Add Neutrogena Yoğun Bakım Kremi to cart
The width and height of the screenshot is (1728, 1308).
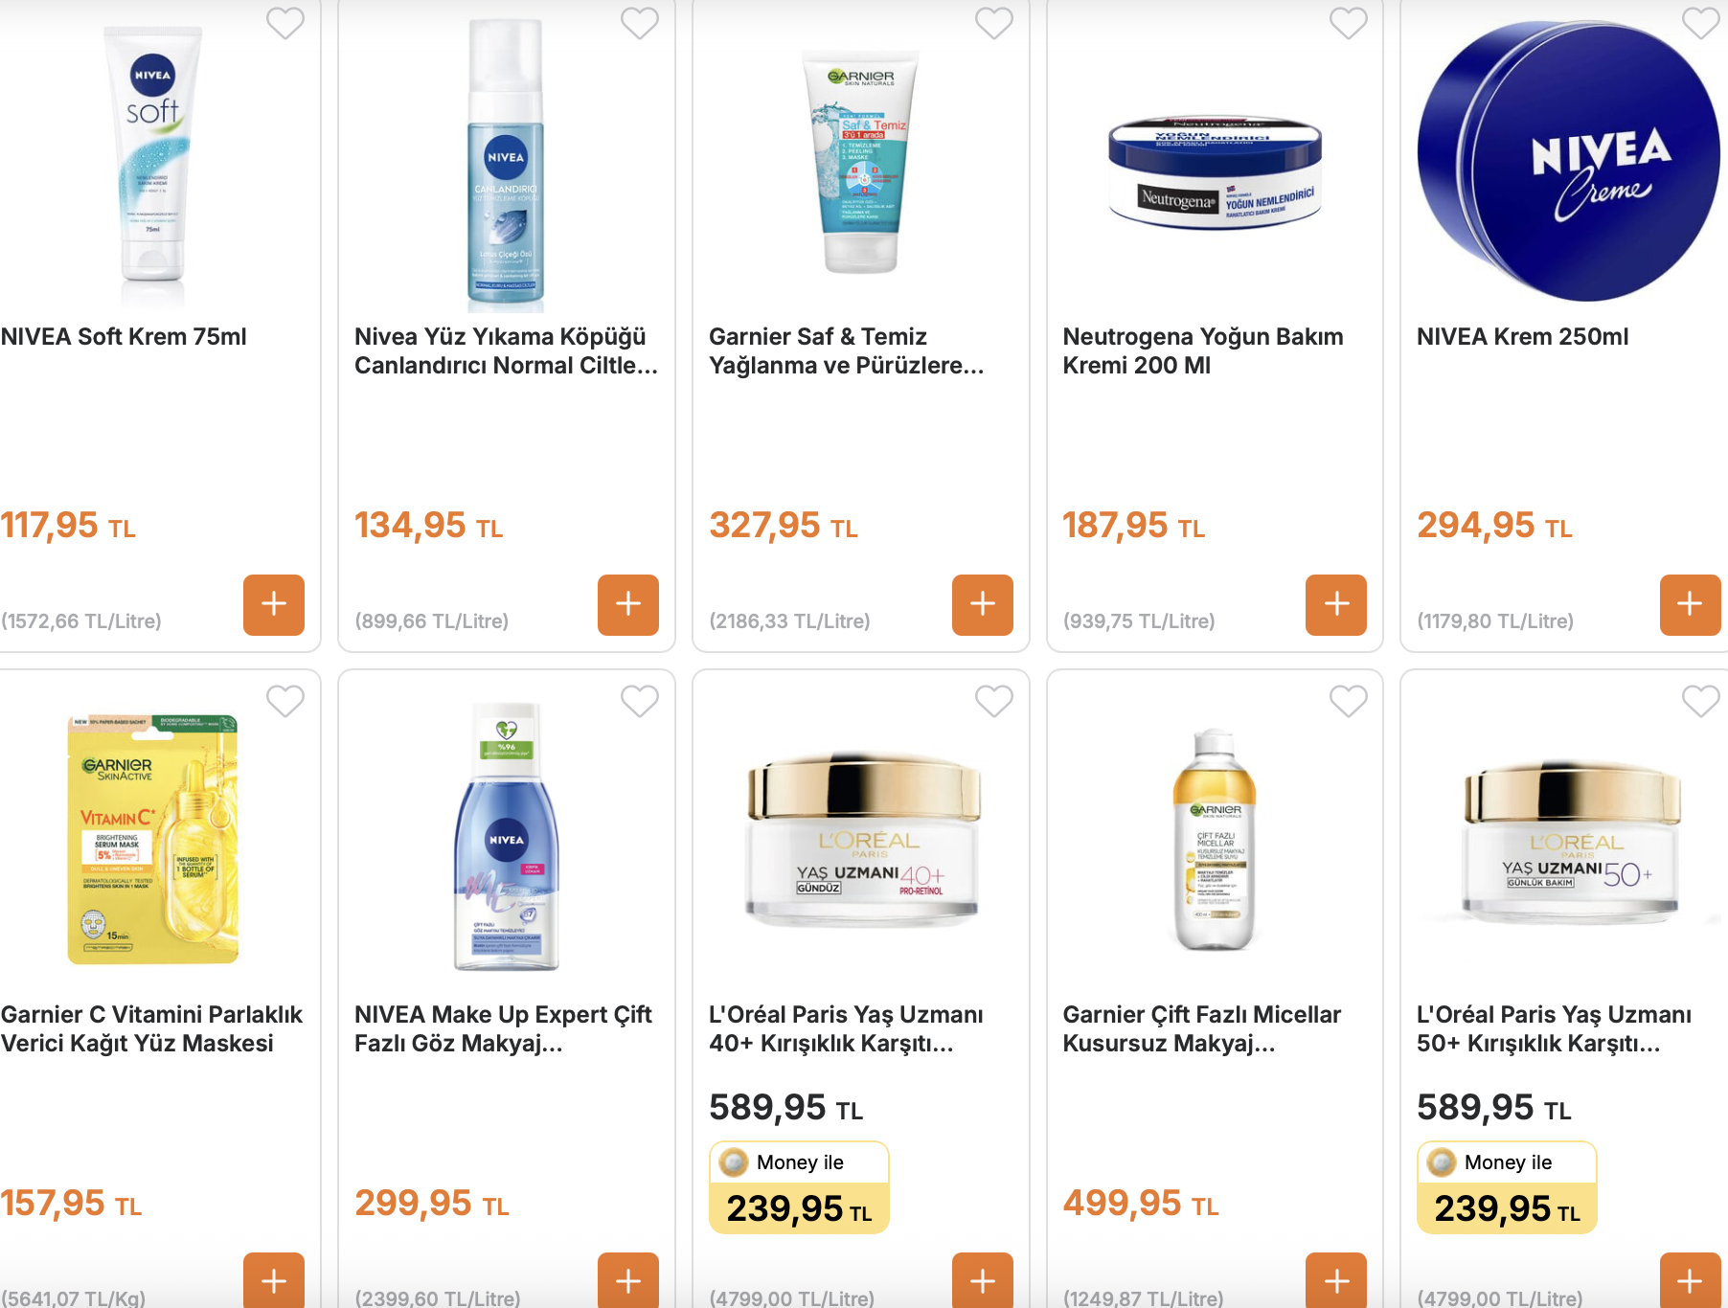[x=1336, y=605]
